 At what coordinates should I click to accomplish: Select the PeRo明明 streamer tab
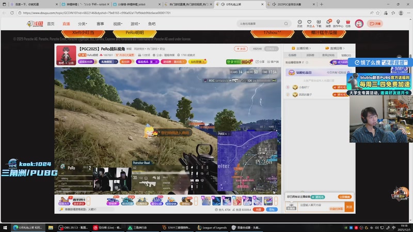[135, 33]
